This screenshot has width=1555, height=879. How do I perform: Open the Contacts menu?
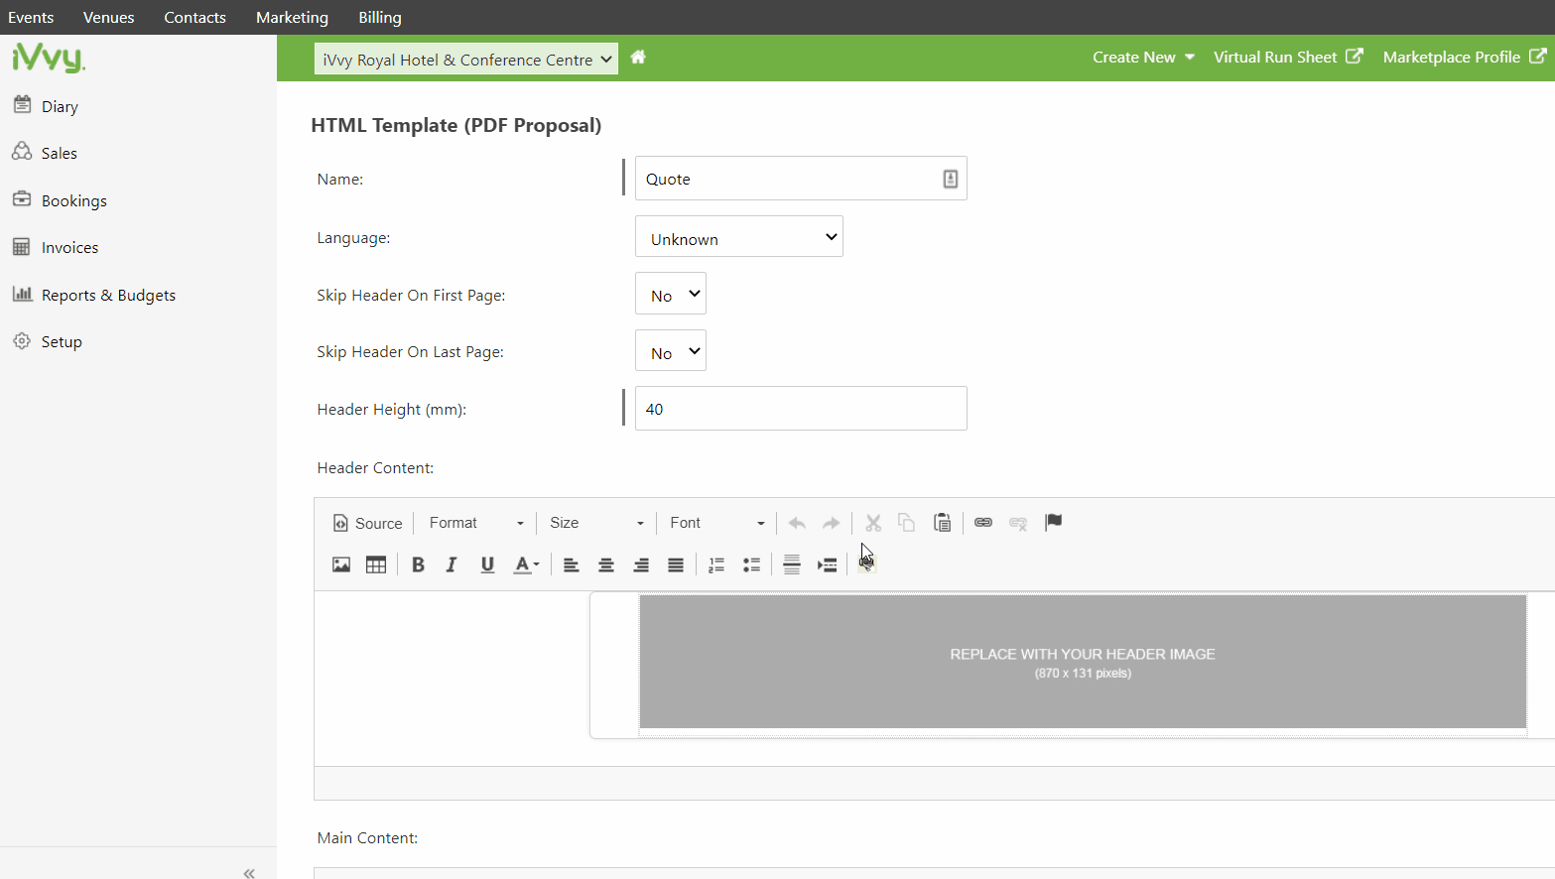point(194,17)
